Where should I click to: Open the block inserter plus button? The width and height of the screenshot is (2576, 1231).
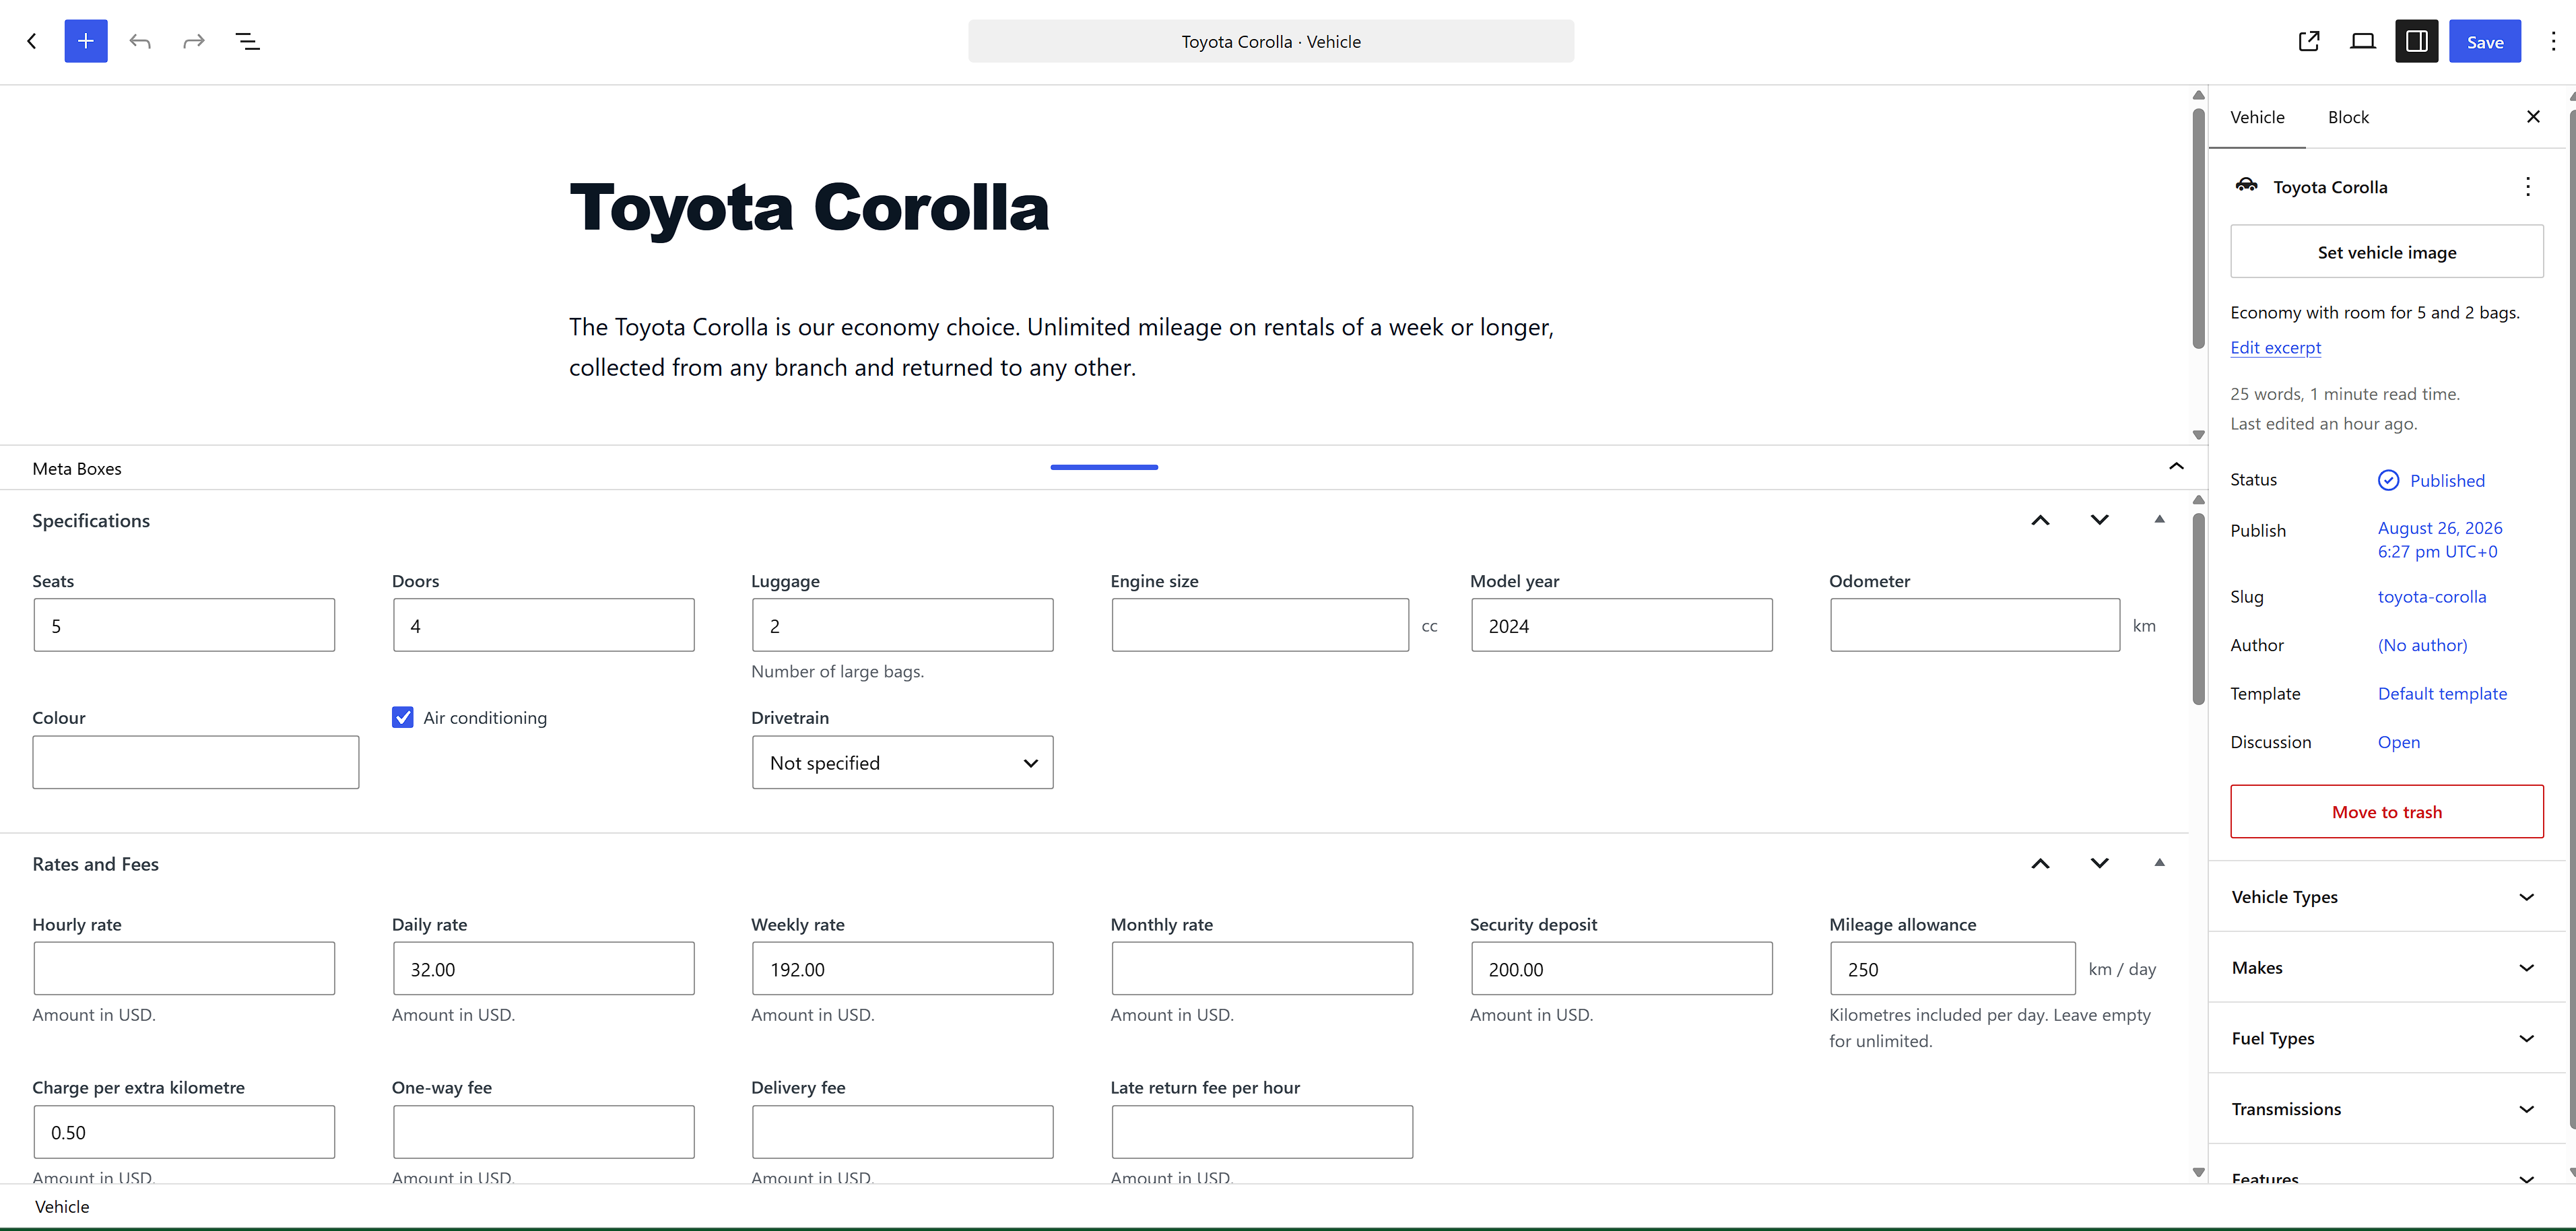point(86,41)
